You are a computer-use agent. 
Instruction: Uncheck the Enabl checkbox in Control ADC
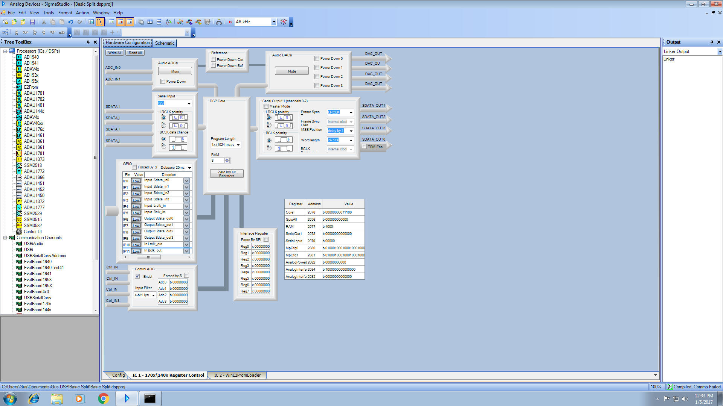[137, 276]
